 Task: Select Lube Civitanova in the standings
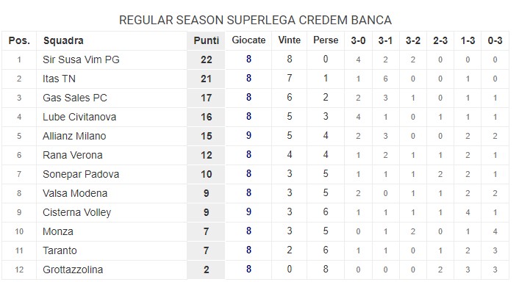(x=79, y=117)
